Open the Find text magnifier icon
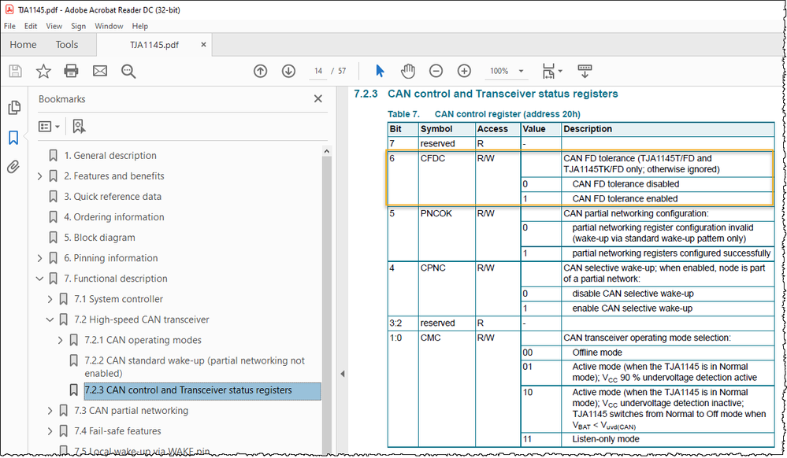 (128, 72)
